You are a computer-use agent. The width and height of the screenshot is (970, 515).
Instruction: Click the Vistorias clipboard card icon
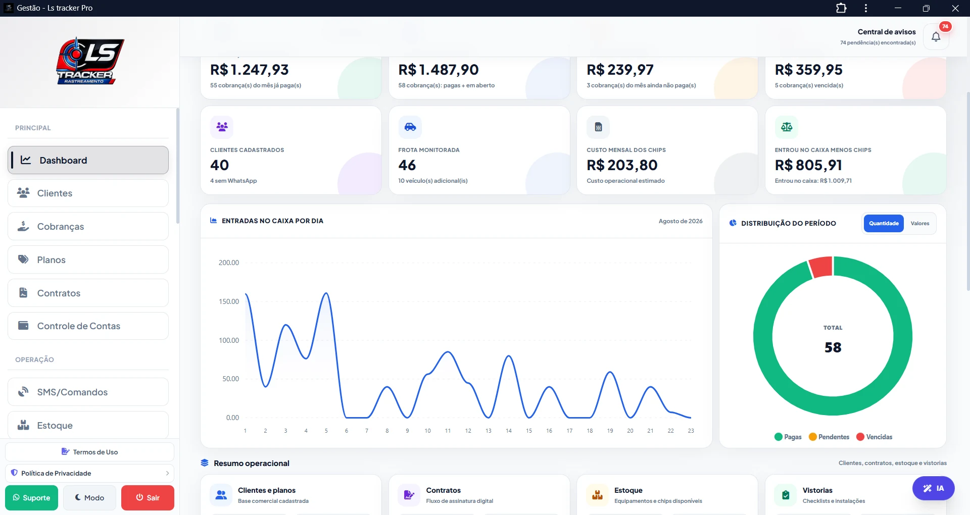click(786, 495)
